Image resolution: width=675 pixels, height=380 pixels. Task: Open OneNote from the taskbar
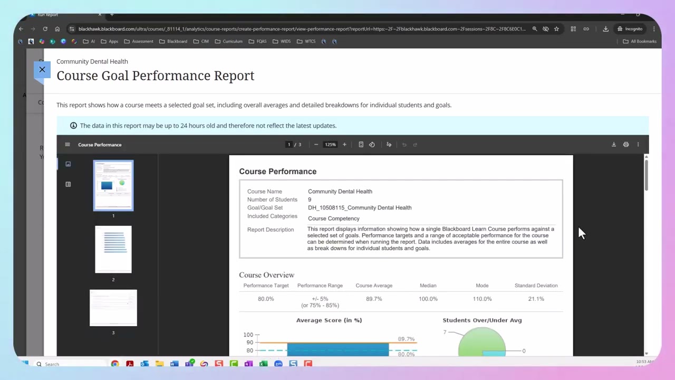coord(248,364)
